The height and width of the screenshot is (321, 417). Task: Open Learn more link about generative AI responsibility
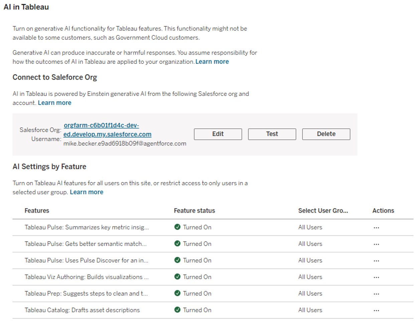(x=212, y=62)
